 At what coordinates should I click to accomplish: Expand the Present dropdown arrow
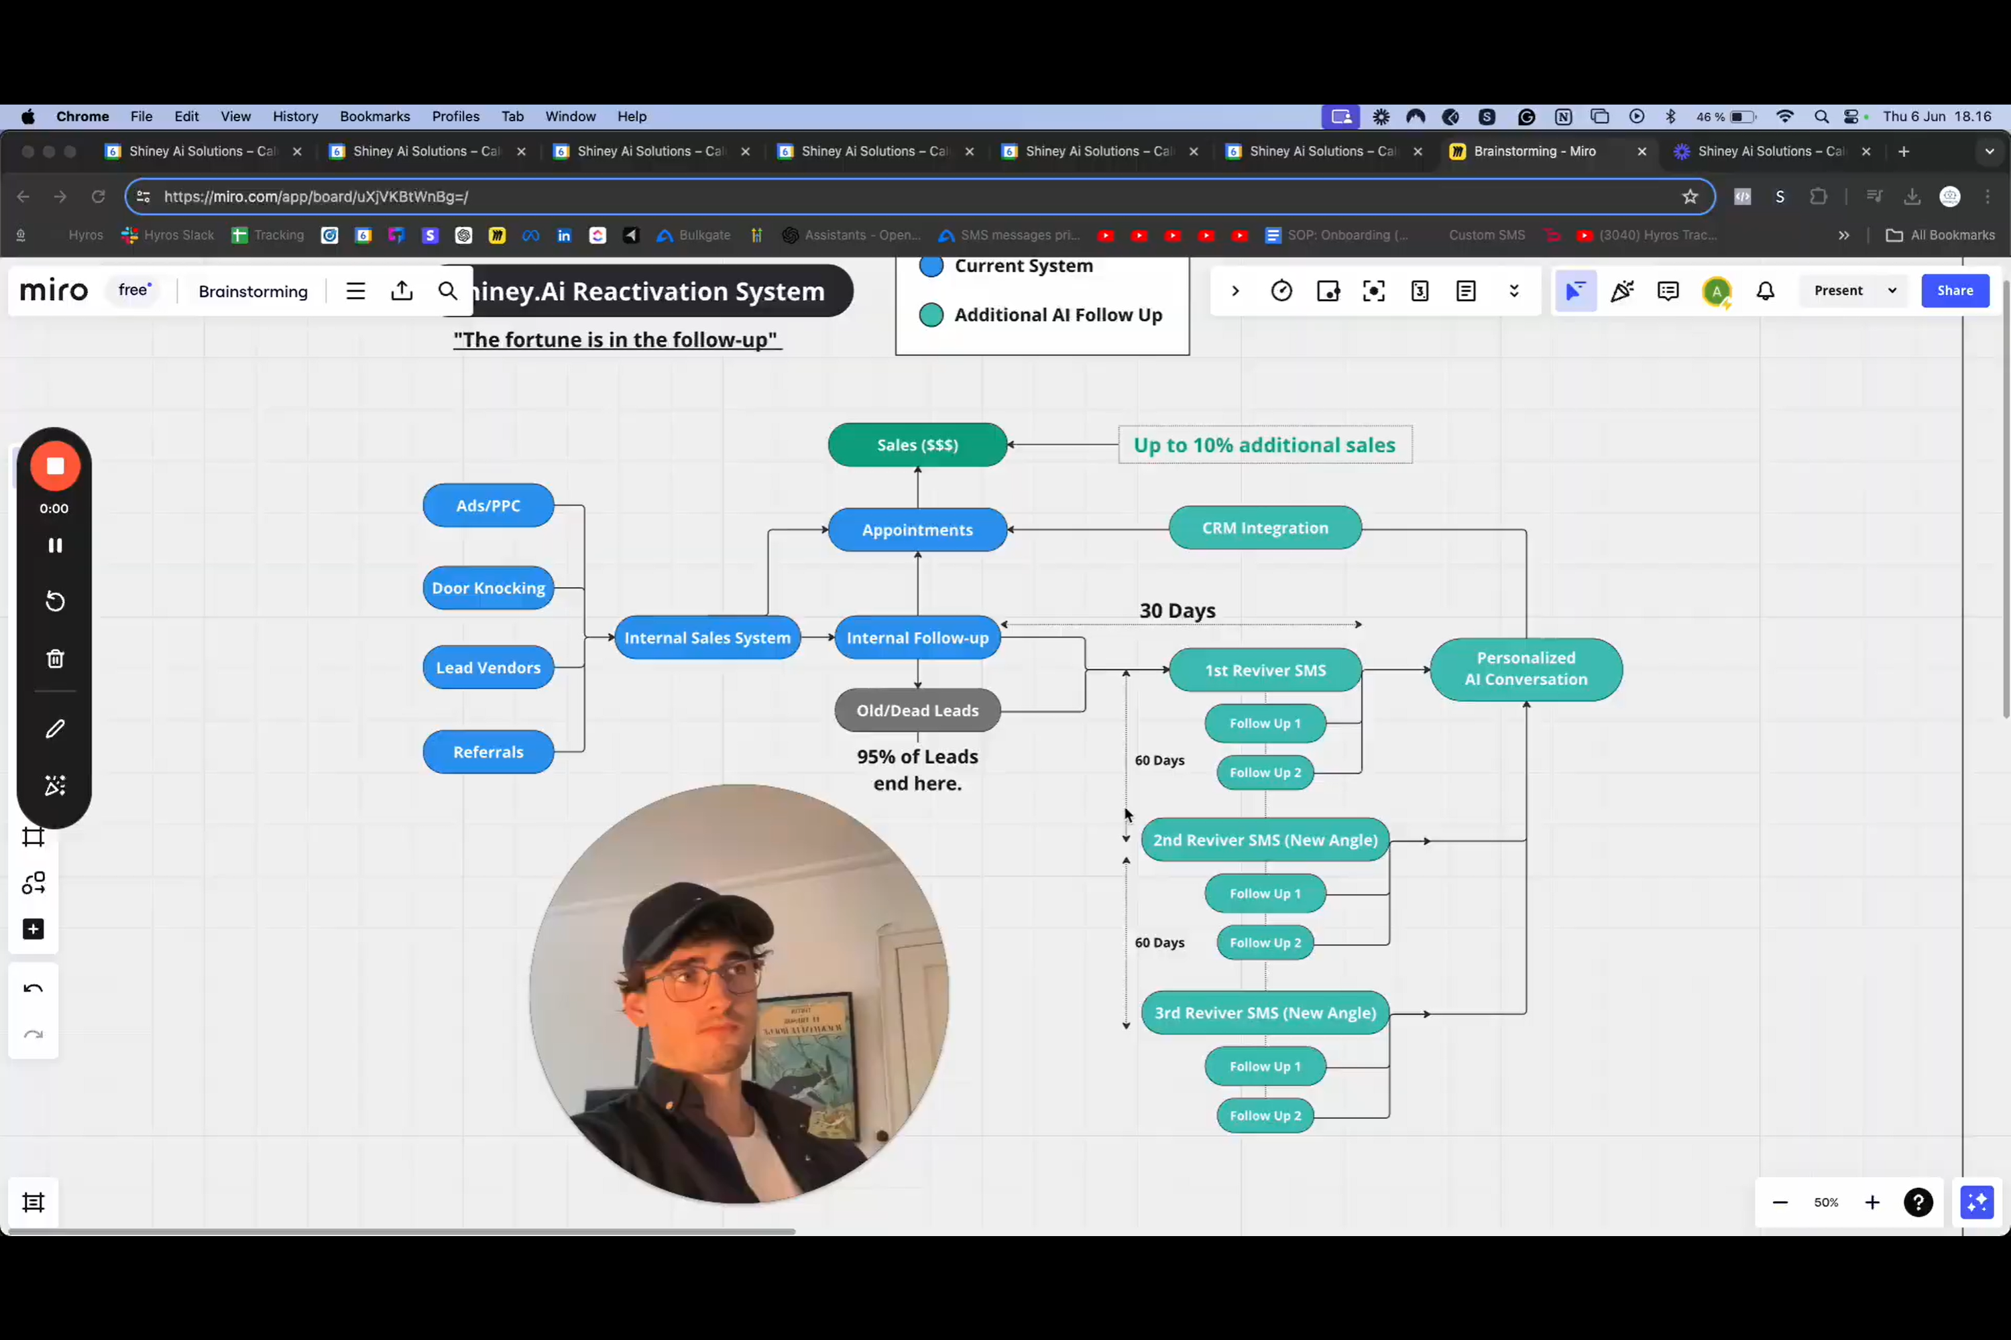tap(1892, 290)
